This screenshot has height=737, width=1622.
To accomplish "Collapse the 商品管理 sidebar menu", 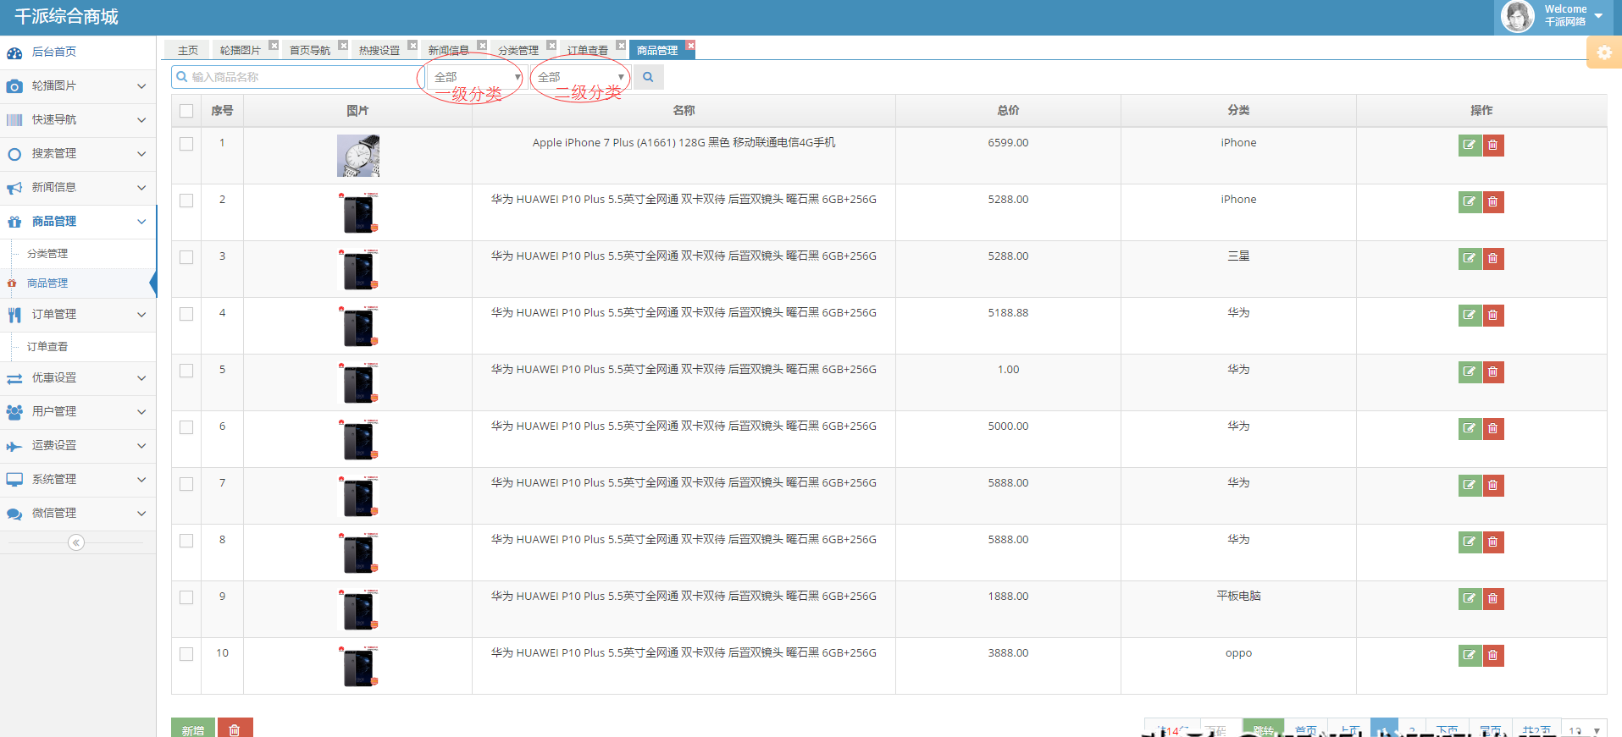I will tap(78, 222).
